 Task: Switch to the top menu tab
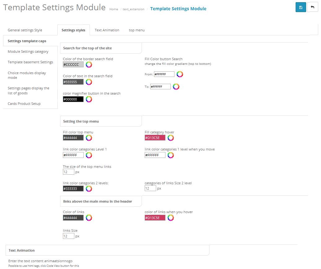137,30
